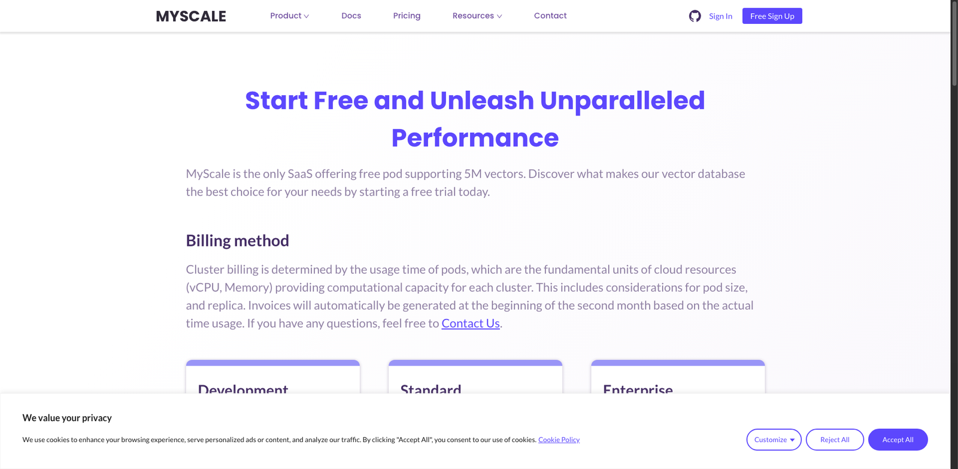Click the Product dropdown chevron arrow

[307, 16]
